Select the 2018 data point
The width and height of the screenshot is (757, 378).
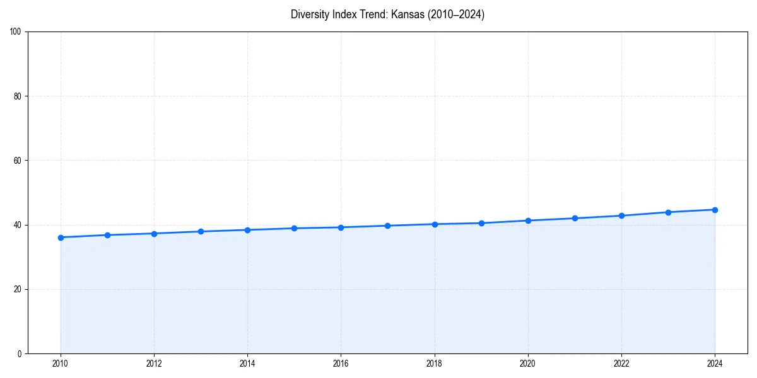click(x=434, y=224)
